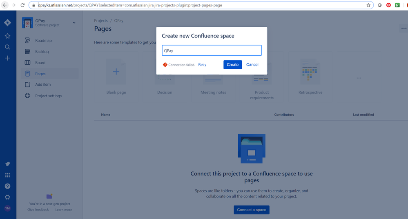Click the Project settings gear icon
The height and width of the screenshot is (219, 408).
27,96
